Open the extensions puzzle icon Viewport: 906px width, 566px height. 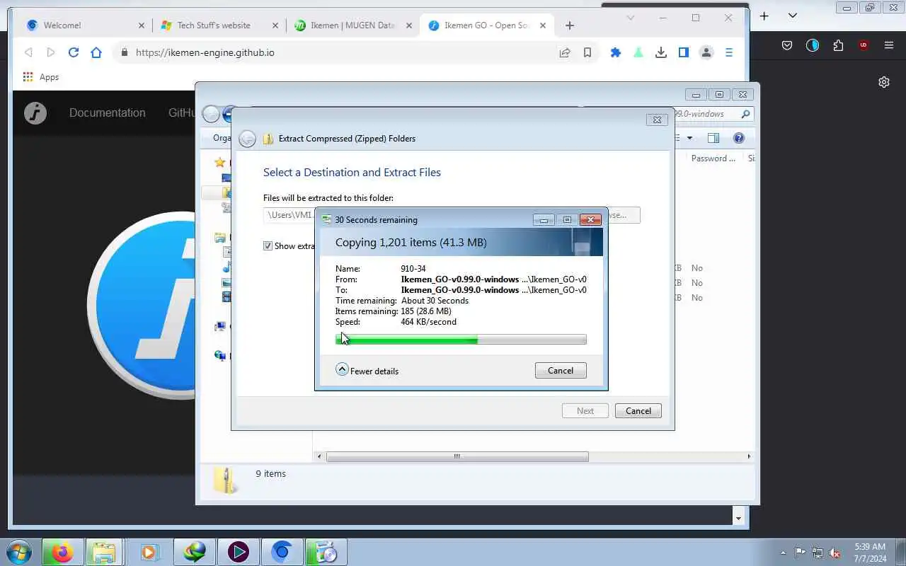point(616,52)
